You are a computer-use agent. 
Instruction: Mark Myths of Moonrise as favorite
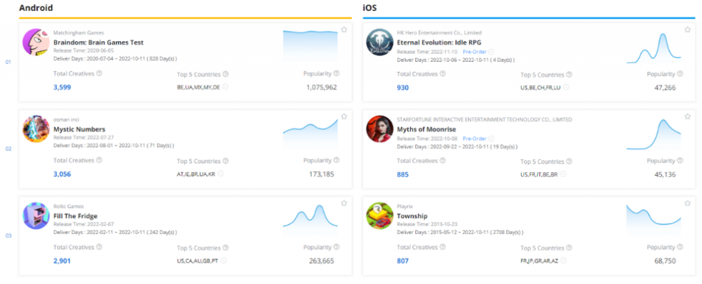[687, 117]
